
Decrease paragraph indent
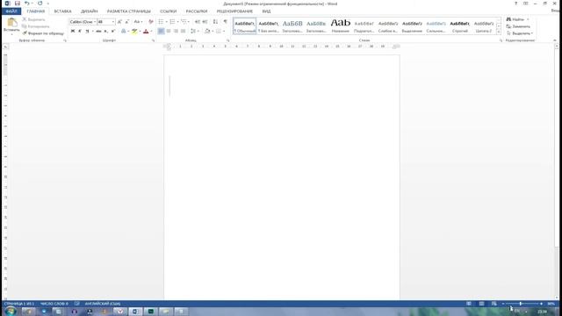198,22
